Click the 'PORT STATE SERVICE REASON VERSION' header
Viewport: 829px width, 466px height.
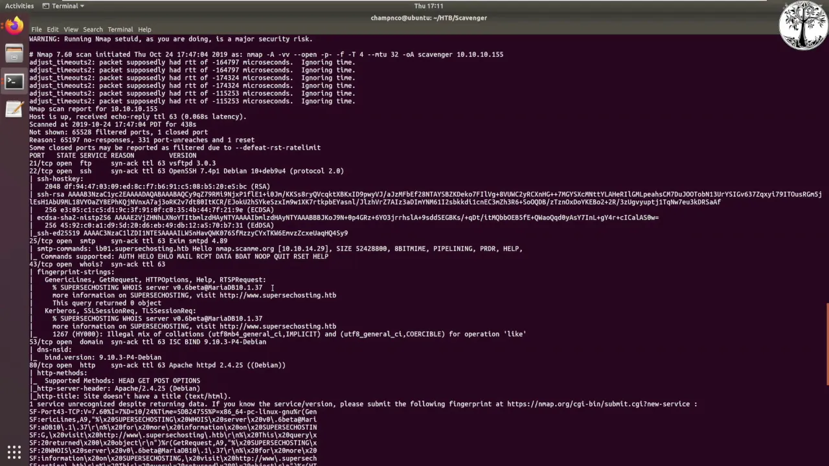[113, 155]
